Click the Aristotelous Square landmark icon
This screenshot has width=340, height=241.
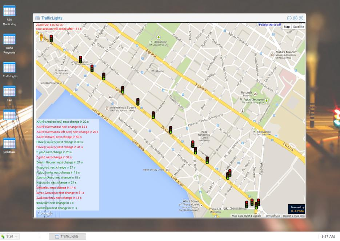tap(107, 108)
